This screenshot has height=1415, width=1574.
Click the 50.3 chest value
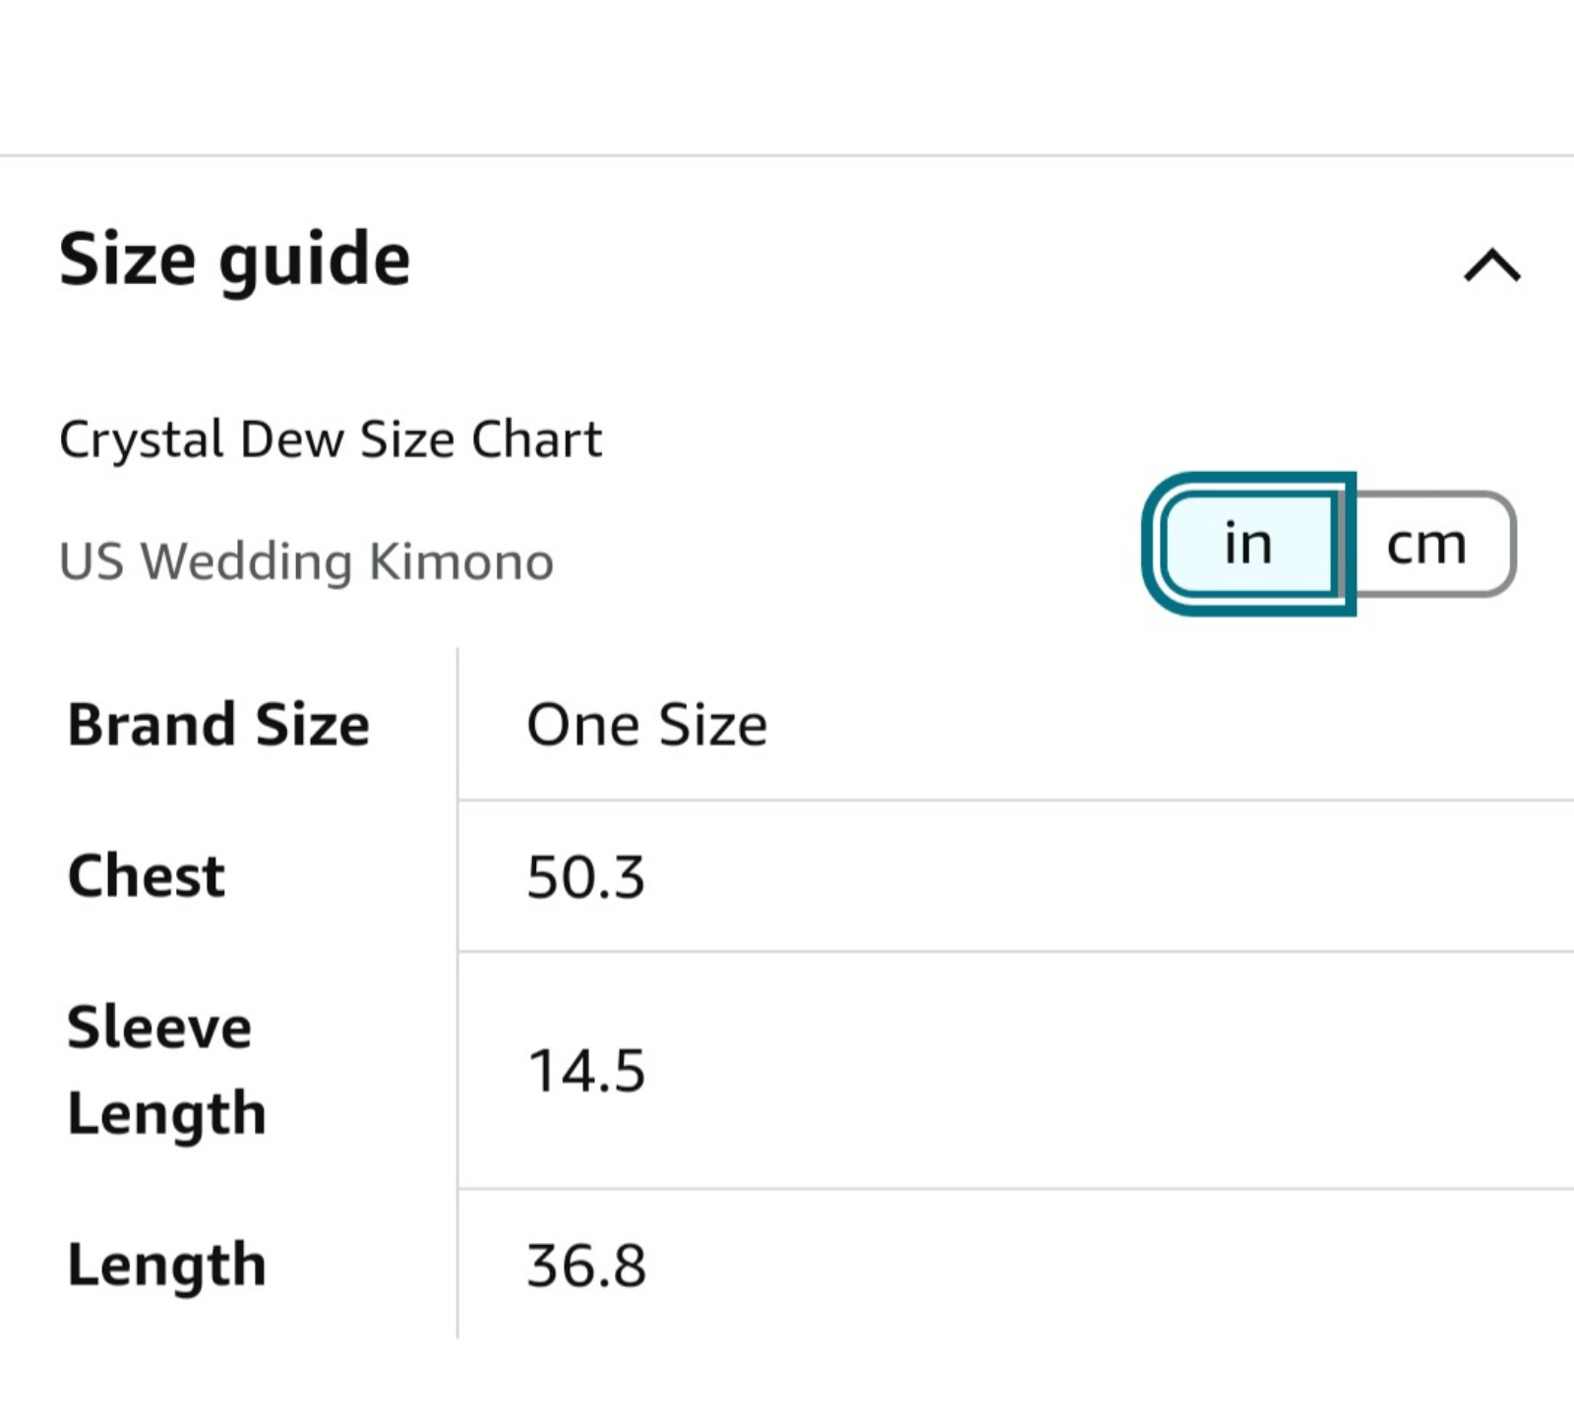585,877
